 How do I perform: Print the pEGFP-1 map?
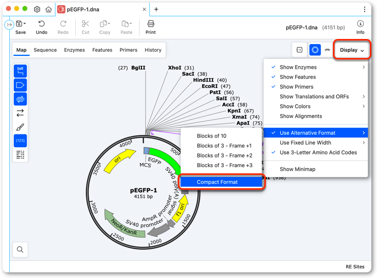click(x=151, y=27)
